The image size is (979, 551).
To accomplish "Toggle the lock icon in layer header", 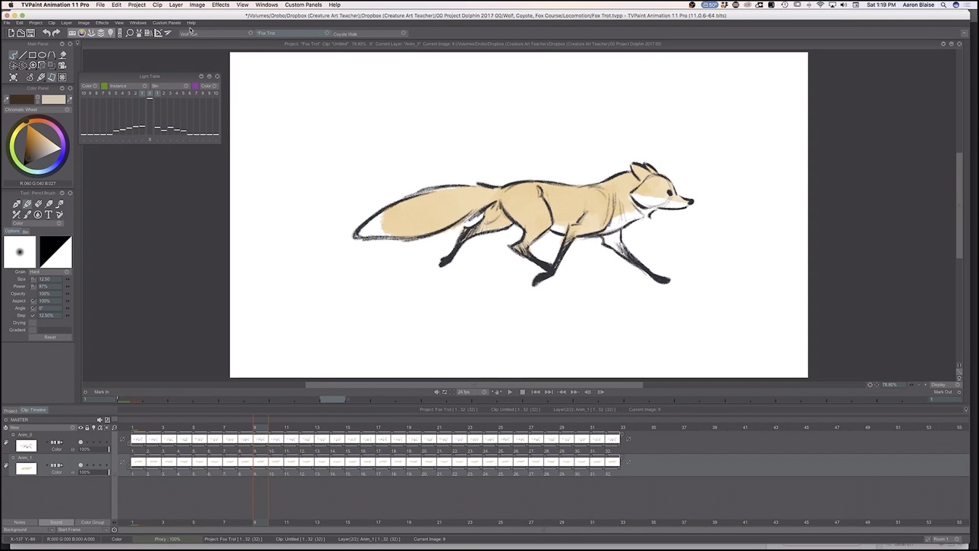I will [x=87, y=427].
